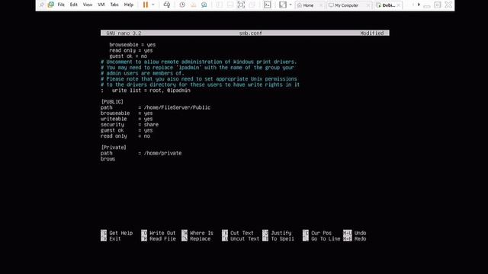Click the Cur Pos shortcut label
This screenshot has height=274, width=488.
click(x=321, y=233)
